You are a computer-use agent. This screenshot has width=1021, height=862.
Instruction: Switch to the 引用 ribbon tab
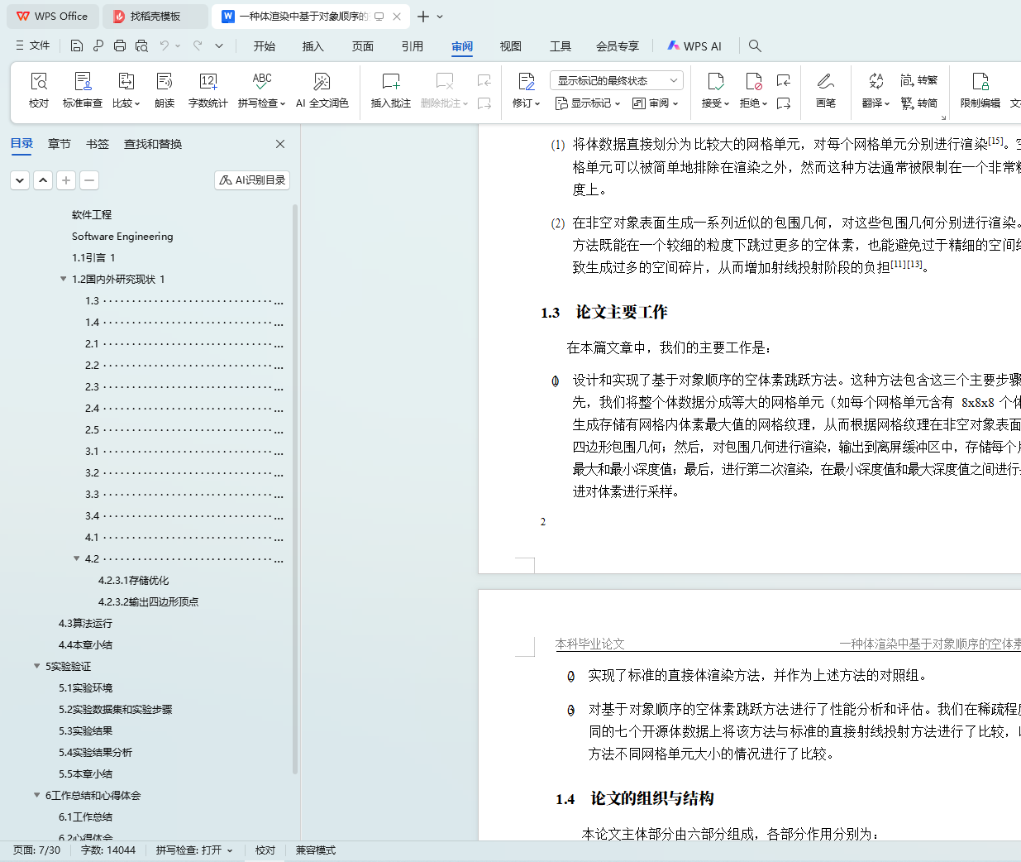(413, 46)
